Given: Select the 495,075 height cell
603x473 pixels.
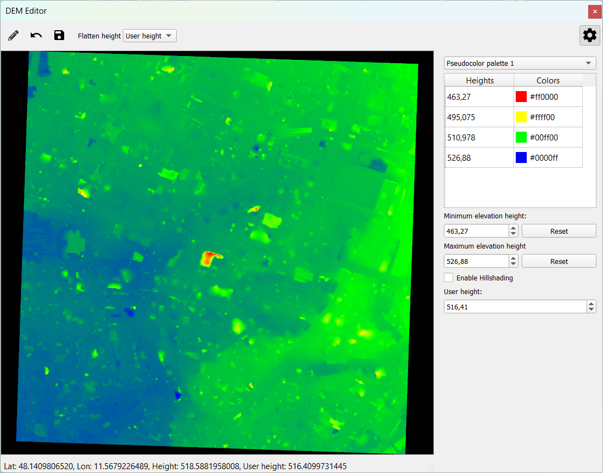Looking at the screenshot, I should (x=479, y=117).
